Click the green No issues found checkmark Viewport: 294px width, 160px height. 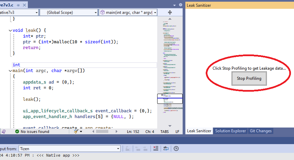pos(17,132)
